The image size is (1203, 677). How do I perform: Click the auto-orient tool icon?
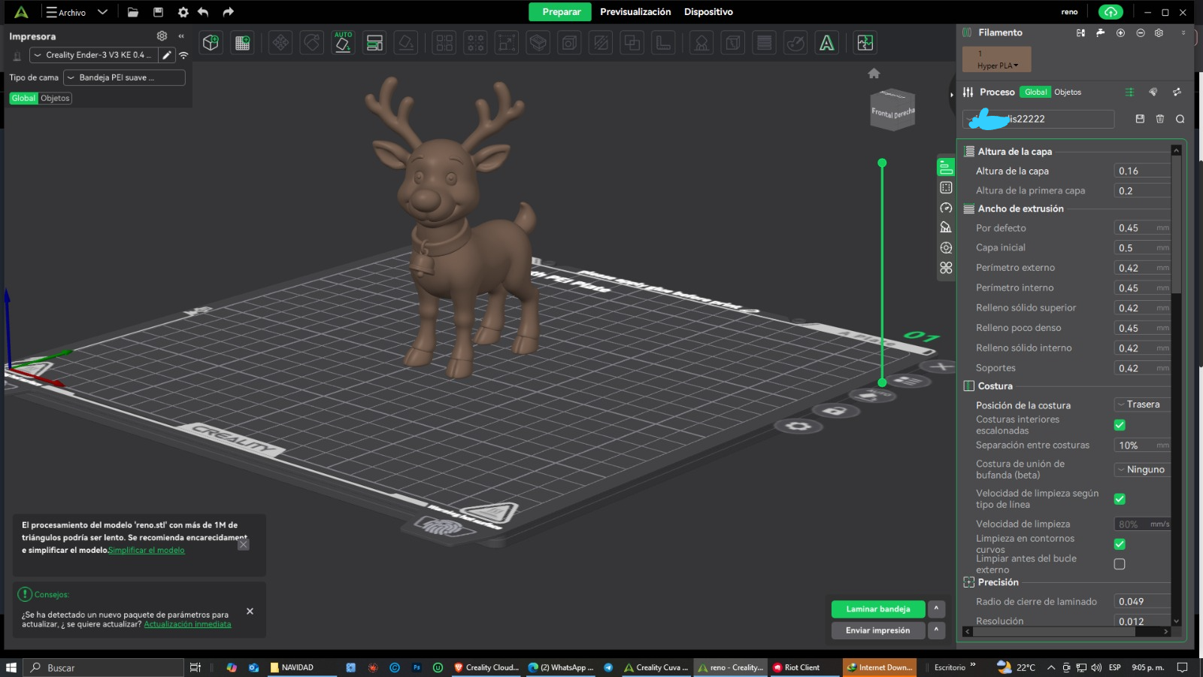pos(343,43)
